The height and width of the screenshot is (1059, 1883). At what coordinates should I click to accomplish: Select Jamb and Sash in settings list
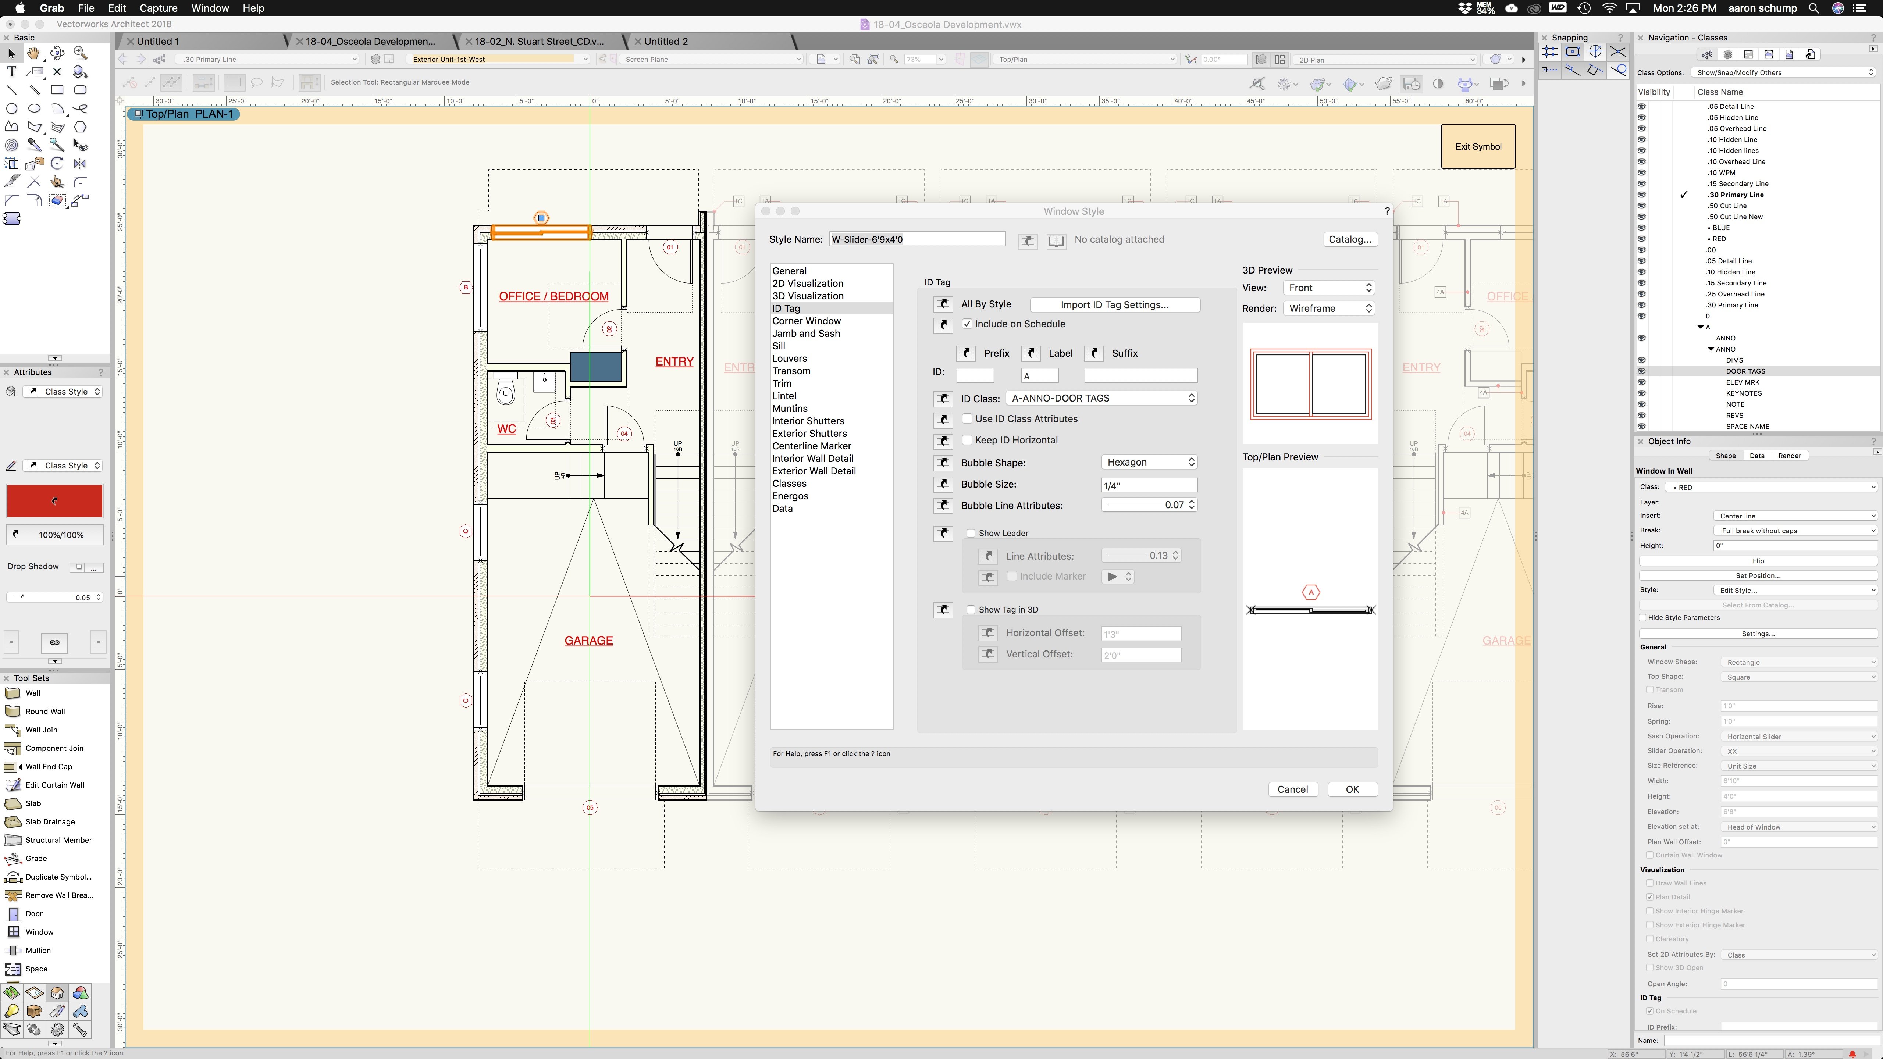click(805, 333)
